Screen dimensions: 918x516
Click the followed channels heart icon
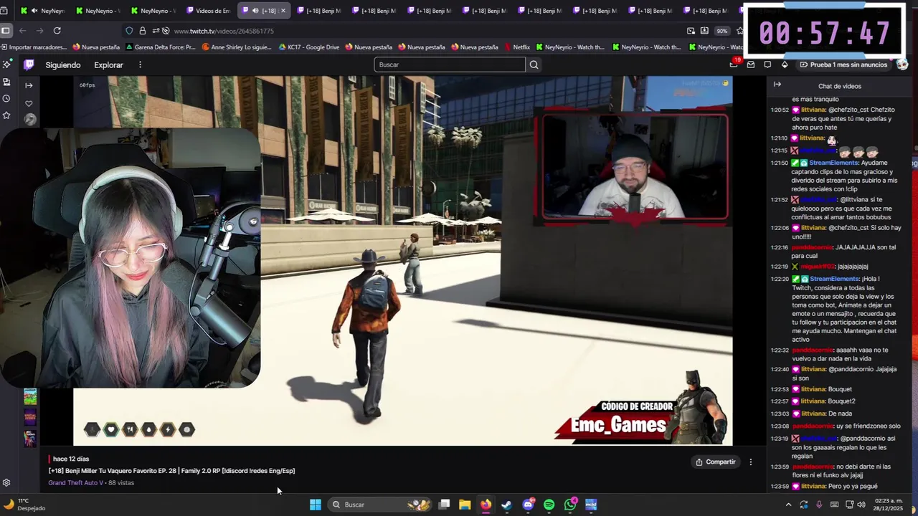(x=29, y=103)
